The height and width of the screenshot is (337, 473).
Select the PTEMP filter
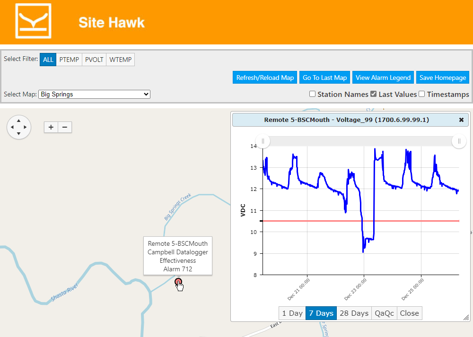coord(69,60)
